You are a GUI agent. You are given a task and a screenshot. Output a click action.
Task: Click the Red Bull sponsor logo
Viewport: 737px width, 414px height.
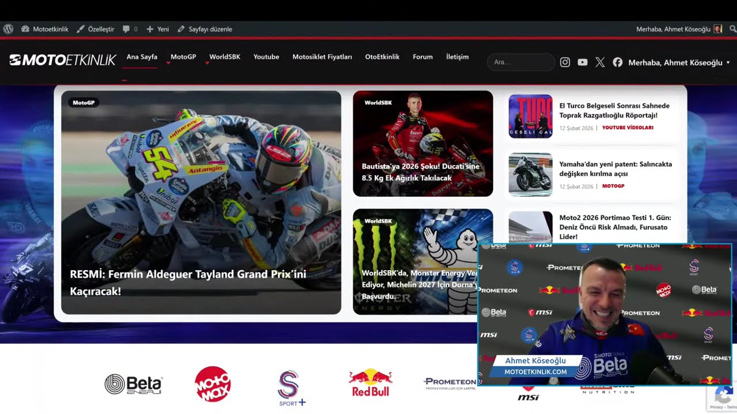[370, 383]
